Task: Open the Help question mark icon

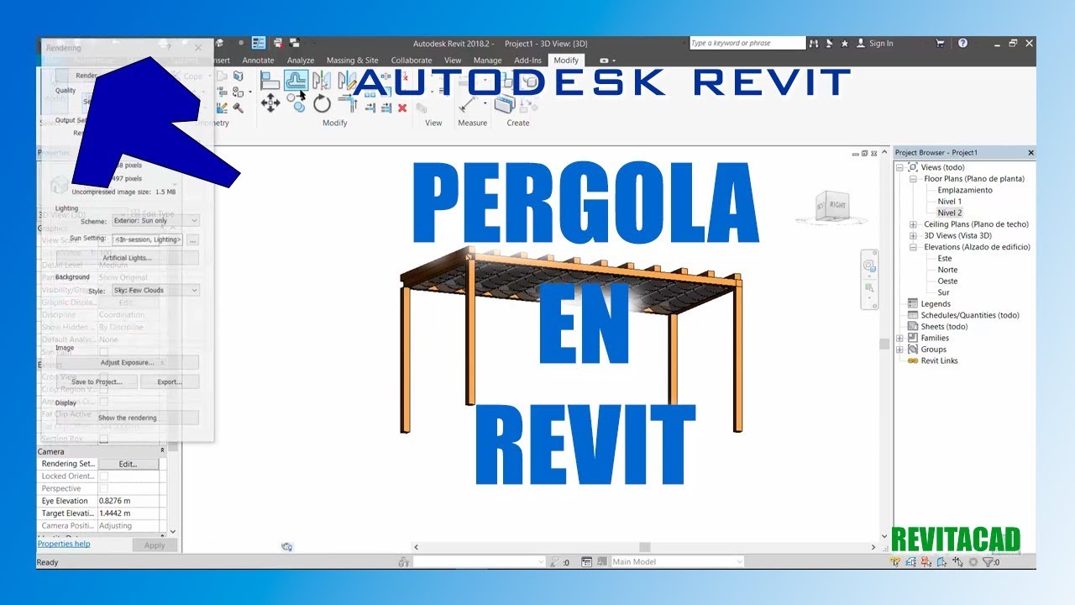Action: point(962,43)
